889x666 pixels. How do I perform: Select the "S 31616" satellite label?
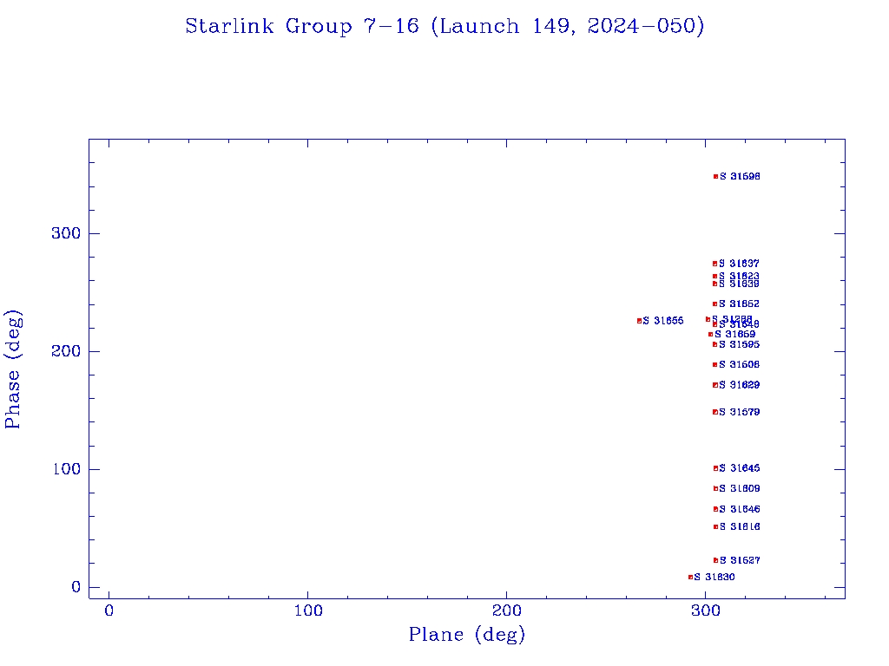point(740,526)
